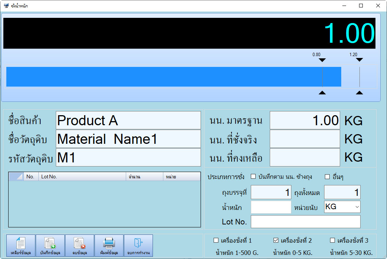The image size is (387, 259).
Task: Tick the เครื่องชั่งที่ 3 scale checkbox
Action: (x=333, y=240)
